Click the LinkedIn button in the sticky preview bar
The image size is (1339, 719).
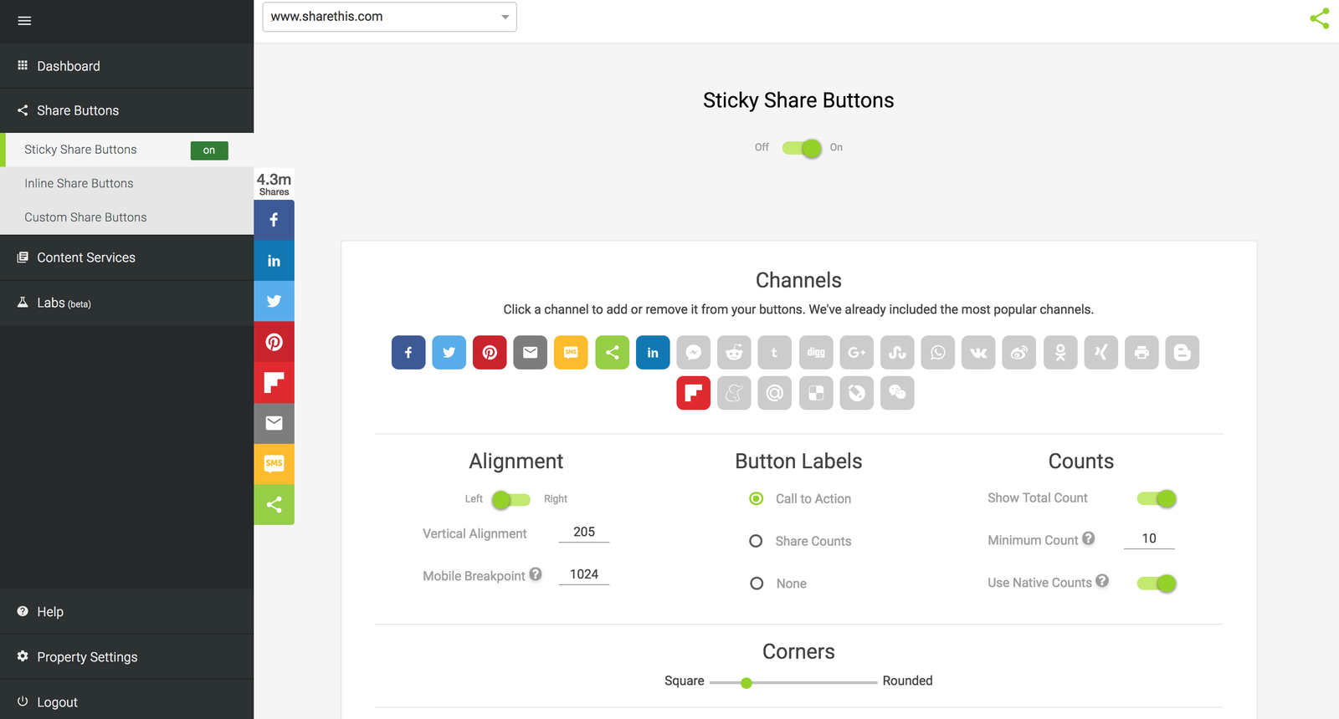point(274,261)
